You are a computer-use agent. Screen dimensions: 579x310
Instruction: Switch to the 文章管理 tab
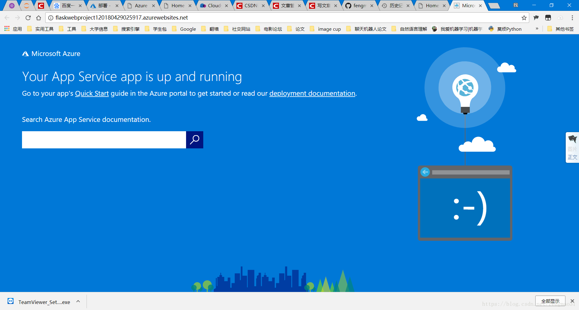pos(287,6)
